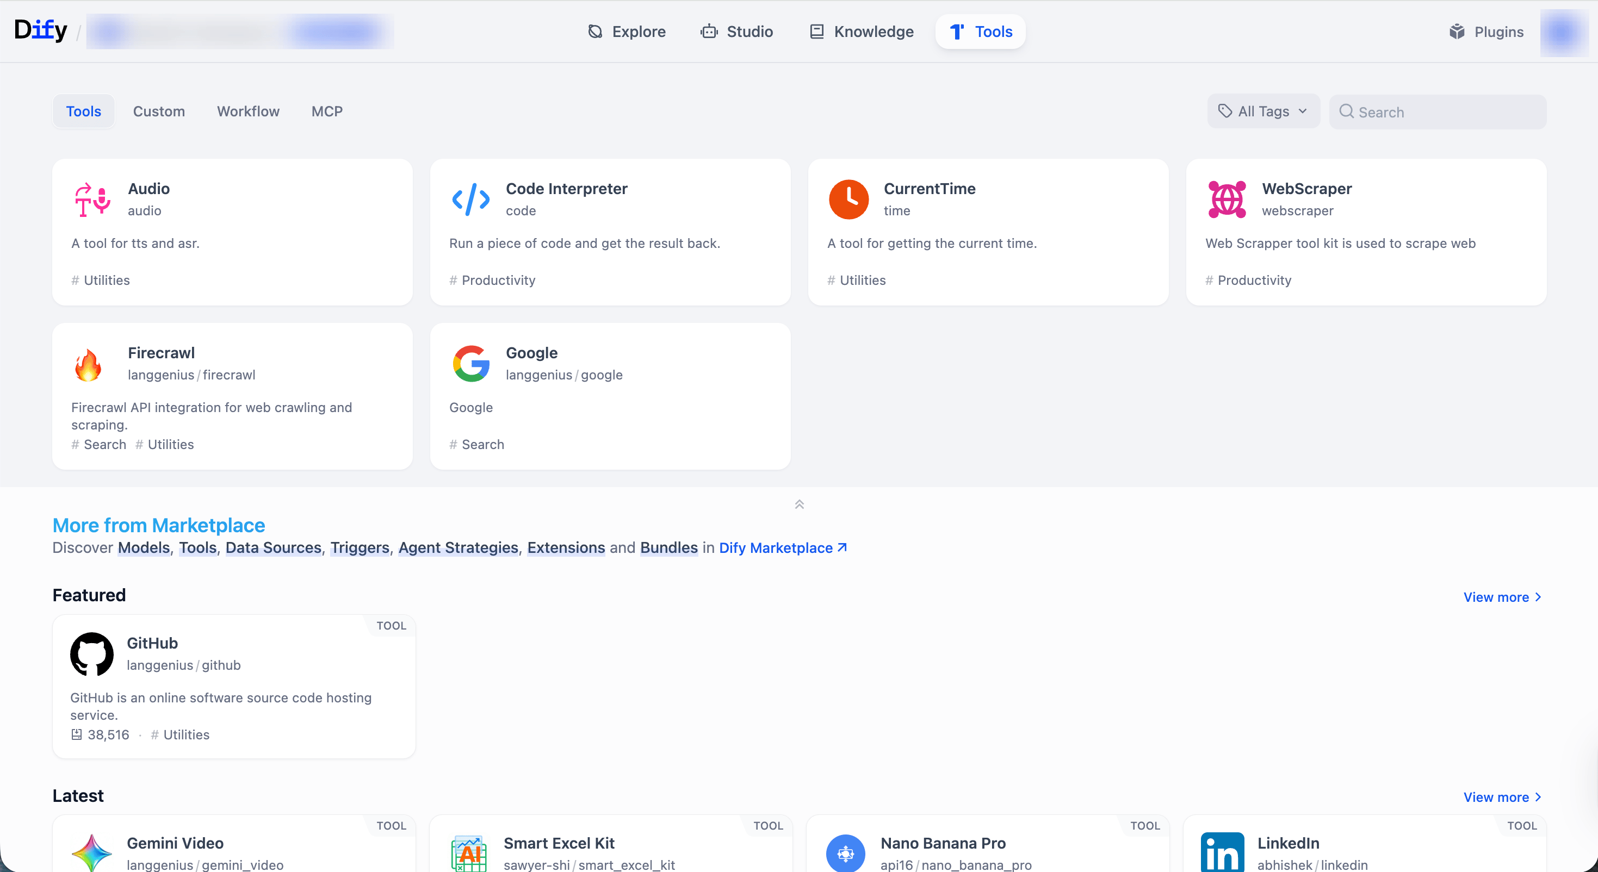The height and width of the screenshot is (872, 1598).
Task: Click the '38,516' install count text
Action: pos(109,735)
